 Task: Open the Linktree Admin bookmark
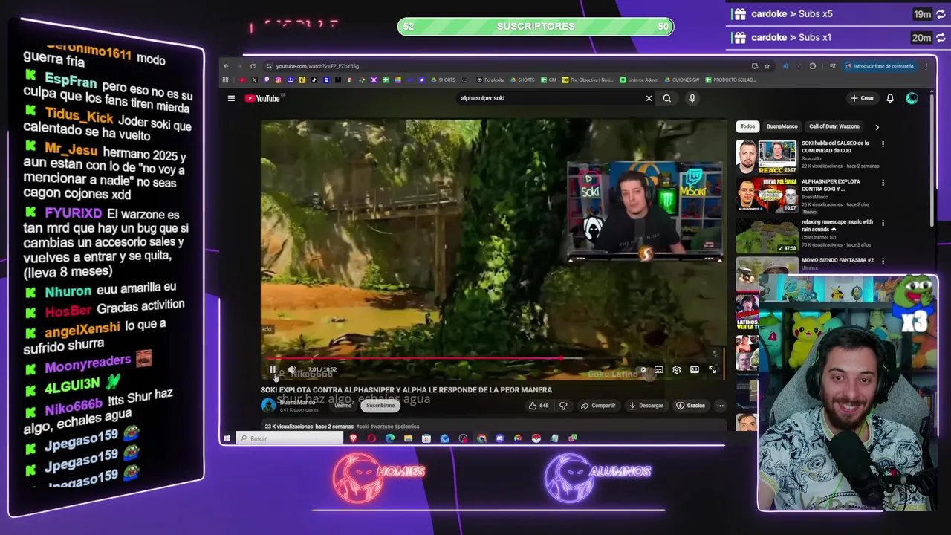pos(639,80)
